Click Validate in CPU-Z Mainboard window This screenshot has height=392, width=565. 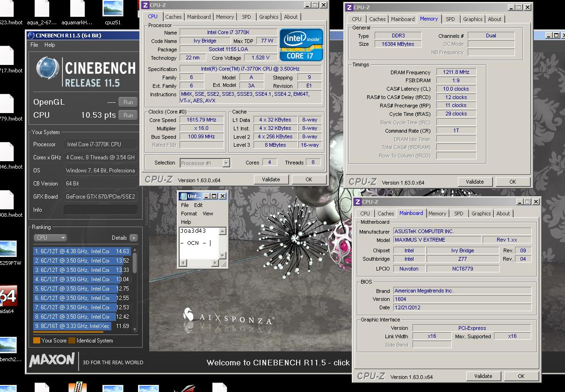[x=483, y=376]
